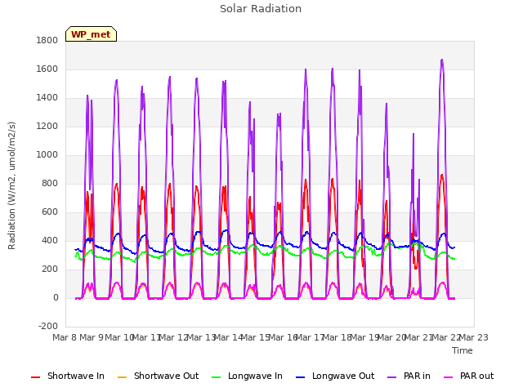The height and width of the screenshot is (392, 523).
Task: Click the Mar 10 x-axis label
Action: 119,337
